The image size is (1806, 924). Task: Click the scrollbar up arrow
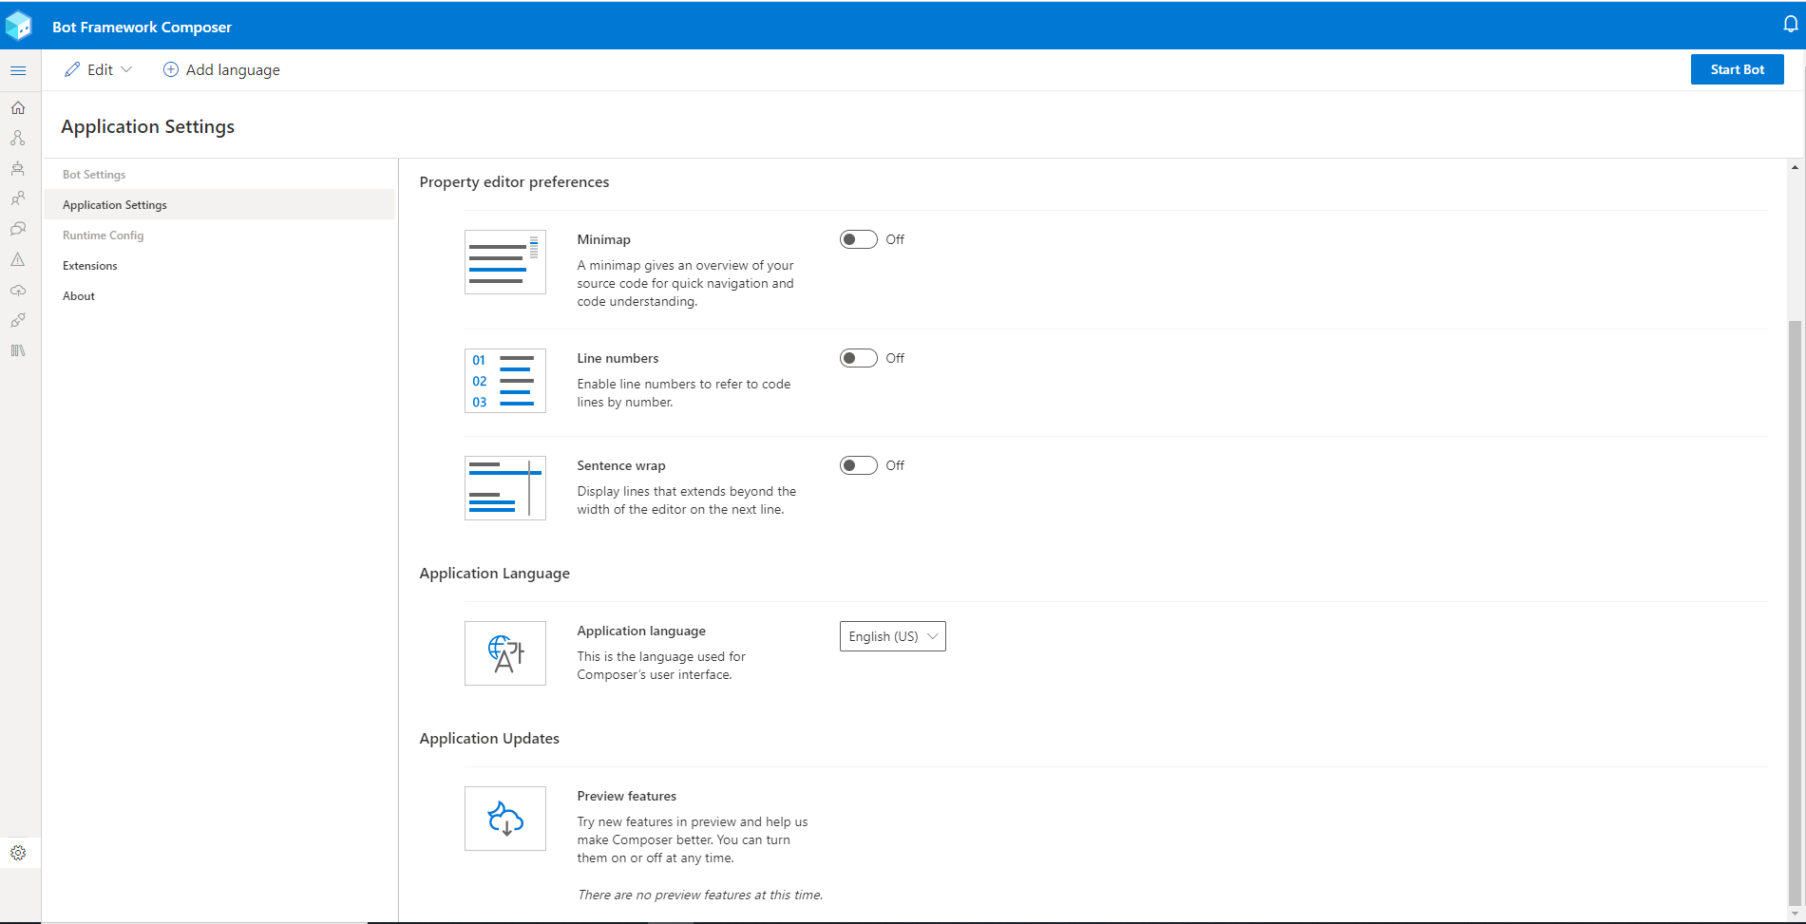[1795, 167]
